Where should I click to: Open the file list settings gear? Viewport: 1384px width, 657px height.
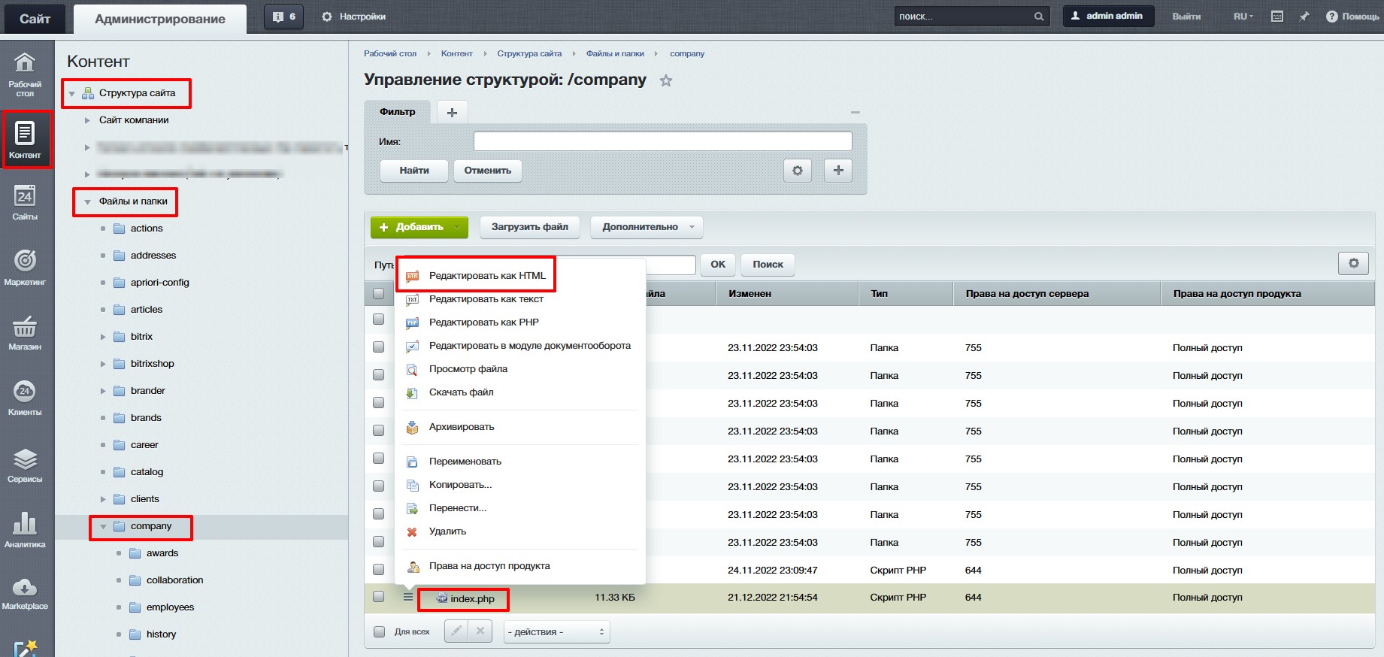click(1352, 263)
